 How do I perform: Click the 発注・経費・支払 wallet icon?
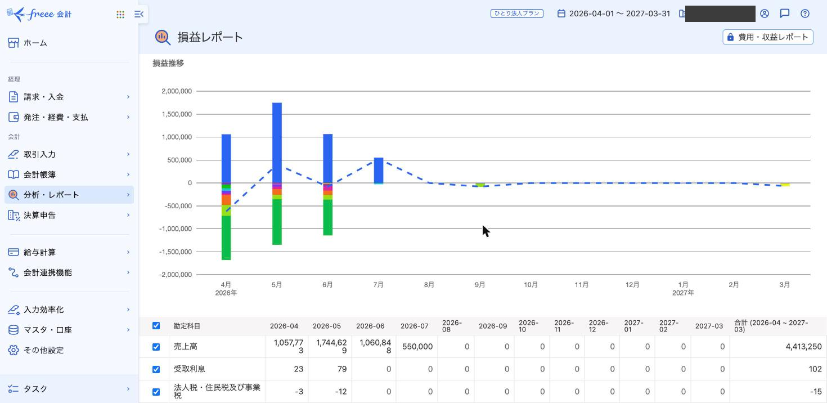[14, 117]
